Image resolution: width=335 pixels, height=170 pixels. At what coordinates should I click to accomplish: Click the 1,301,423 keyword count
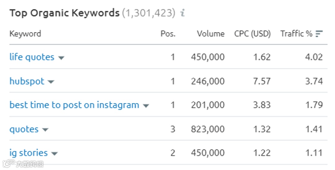149,13
